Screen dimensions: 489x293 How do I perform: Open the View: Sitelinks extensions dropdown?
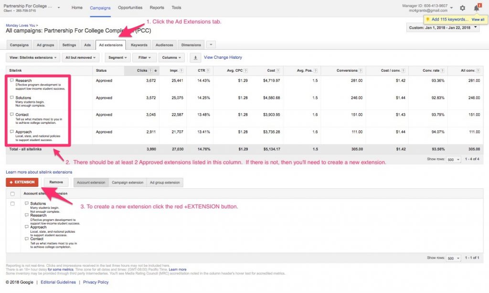tap(33, 58)
